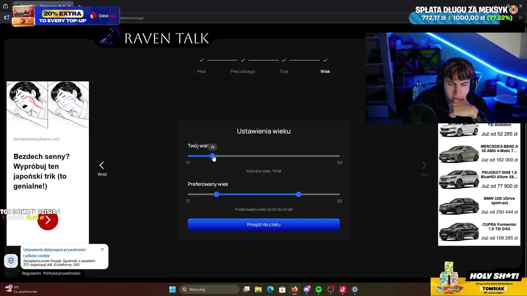Click the TSI Ambition car ad
Image resolution: width=527 pixels, height=296 pixels.
[479, 130]
